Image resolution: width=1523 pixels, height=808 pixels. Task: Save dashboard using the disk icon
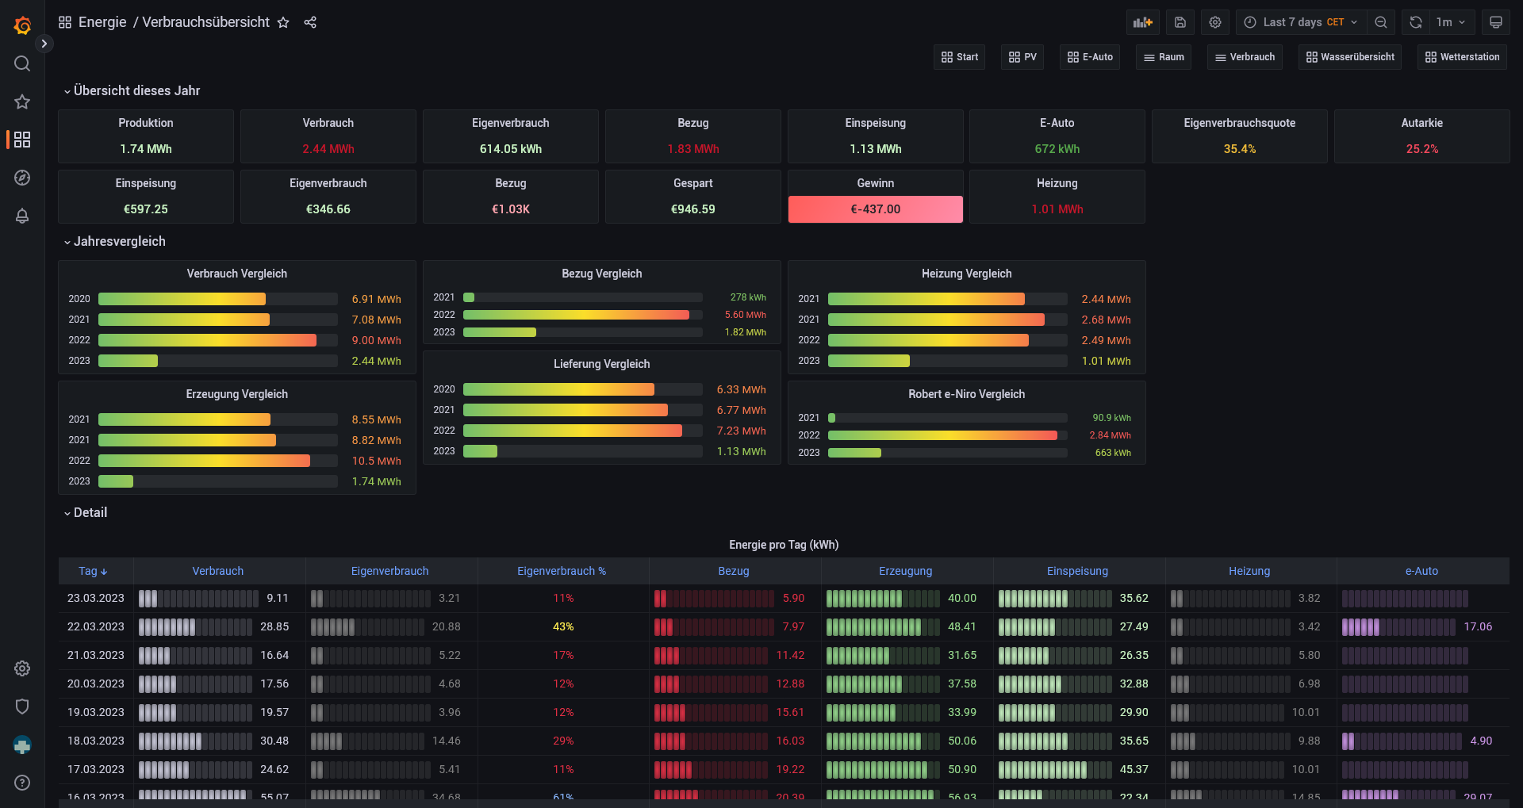tap(1180, 22)
